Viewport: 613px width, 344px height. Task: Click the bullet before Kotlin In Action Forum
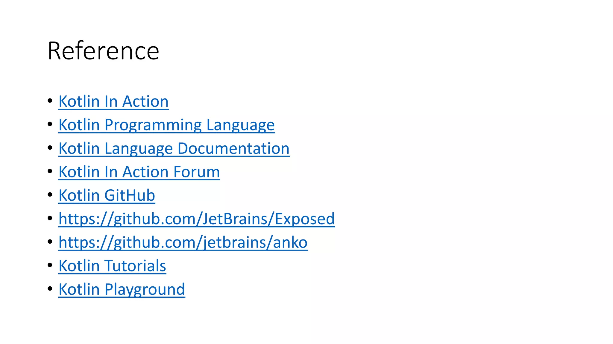tap(50, 171)
